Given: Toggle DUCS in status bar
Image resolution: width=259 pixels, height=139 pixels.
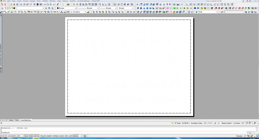Looking at the screenshot, I should pyautogui.click(x=62, y=136).
